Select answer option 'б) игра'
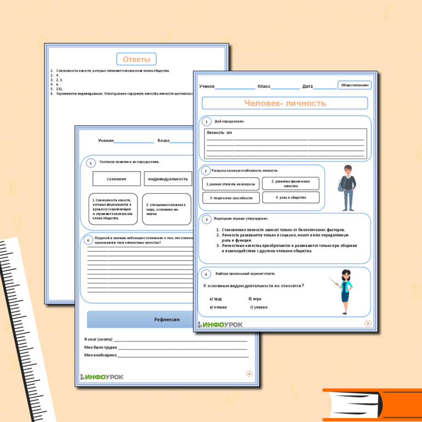This screenshot has width=422, height=422. click(255, 299)
